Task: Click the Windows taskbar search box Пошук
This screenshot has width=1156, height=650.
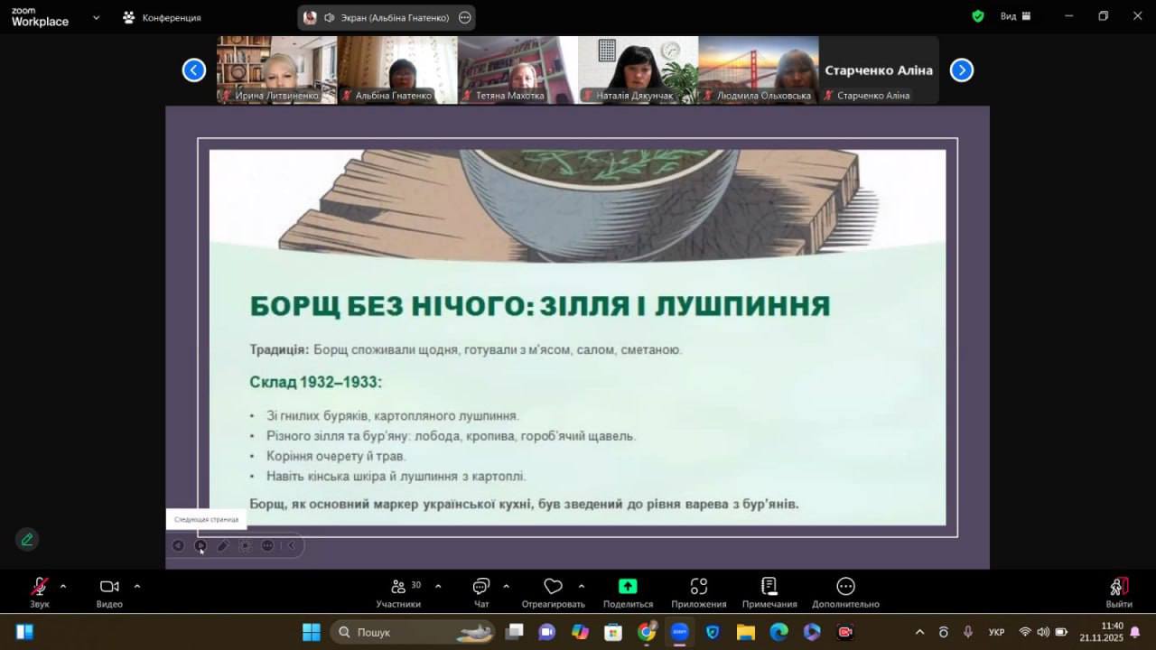Action: [x=411, y=632]
